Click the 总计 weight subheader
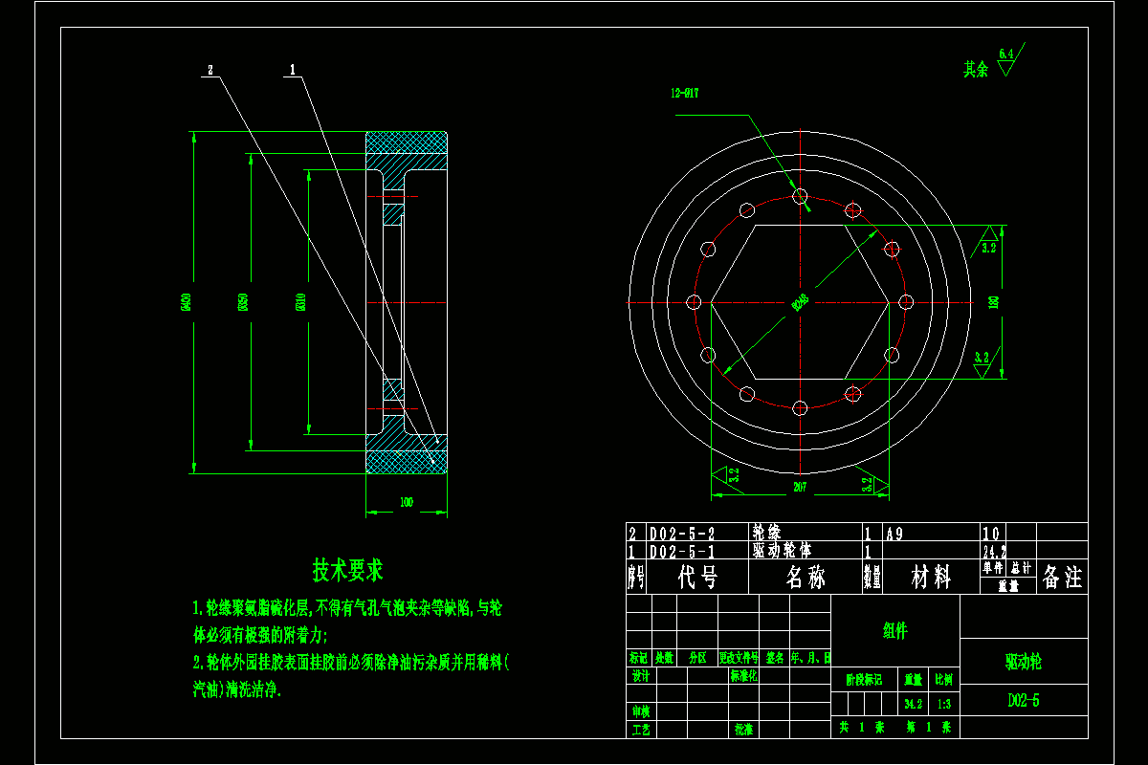The width and height of the screenshot is (1148, 765). (x=1023, y=568)
